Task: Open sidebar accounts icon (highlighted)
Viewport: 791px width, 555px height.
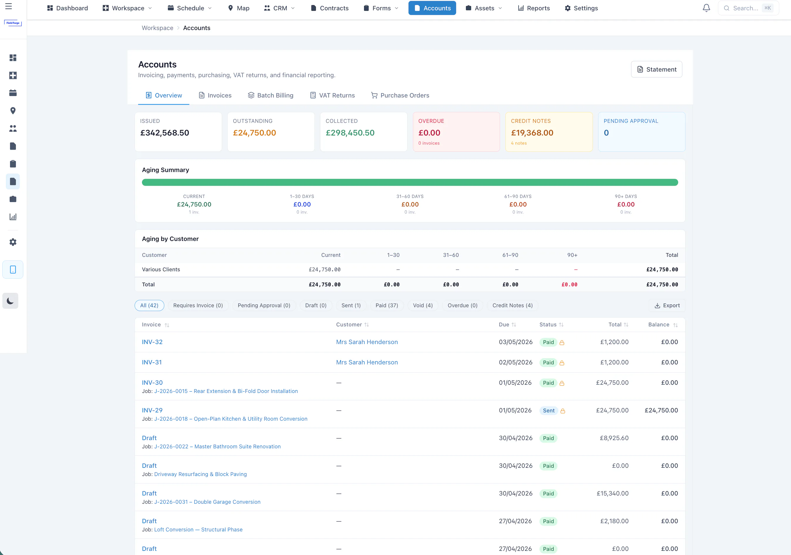Action: coord(13,182)
